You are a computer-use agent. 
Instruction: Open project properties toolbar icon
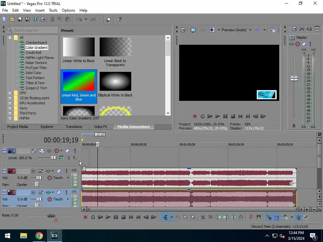[x=43, y=19]
